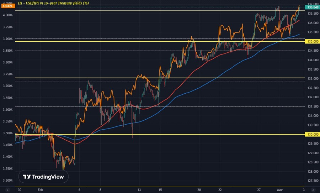
Task: Click the '13' date label on the time axis
Action: point(139,190)
